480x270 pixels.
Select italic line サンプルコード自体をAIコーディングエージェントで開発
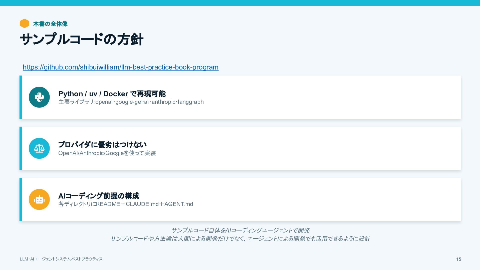[240, 230]
